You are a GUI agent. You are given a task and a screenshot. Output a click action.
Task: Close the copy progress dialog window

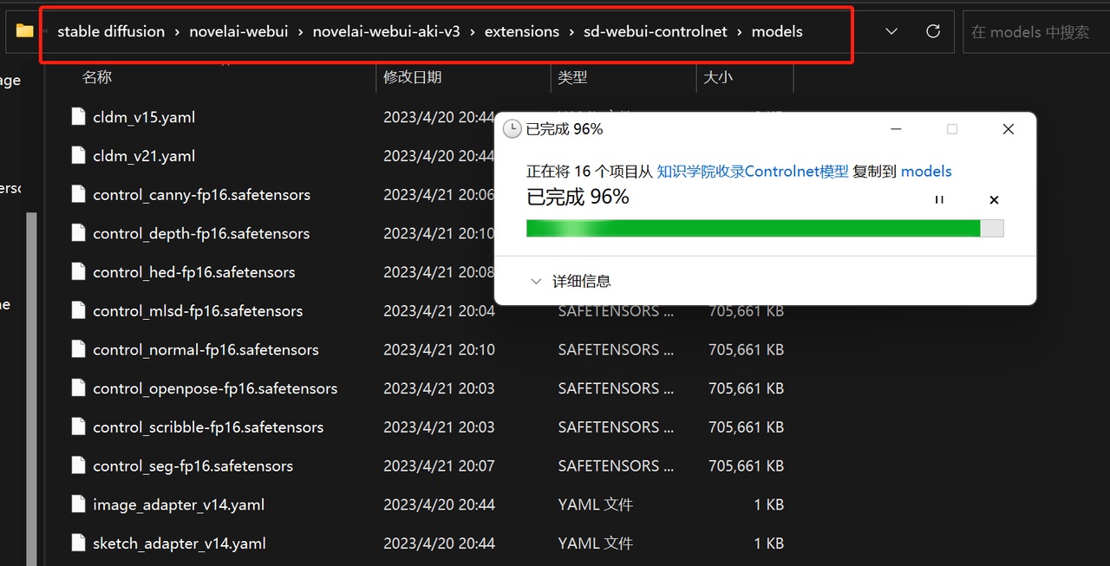(1008, 129)
